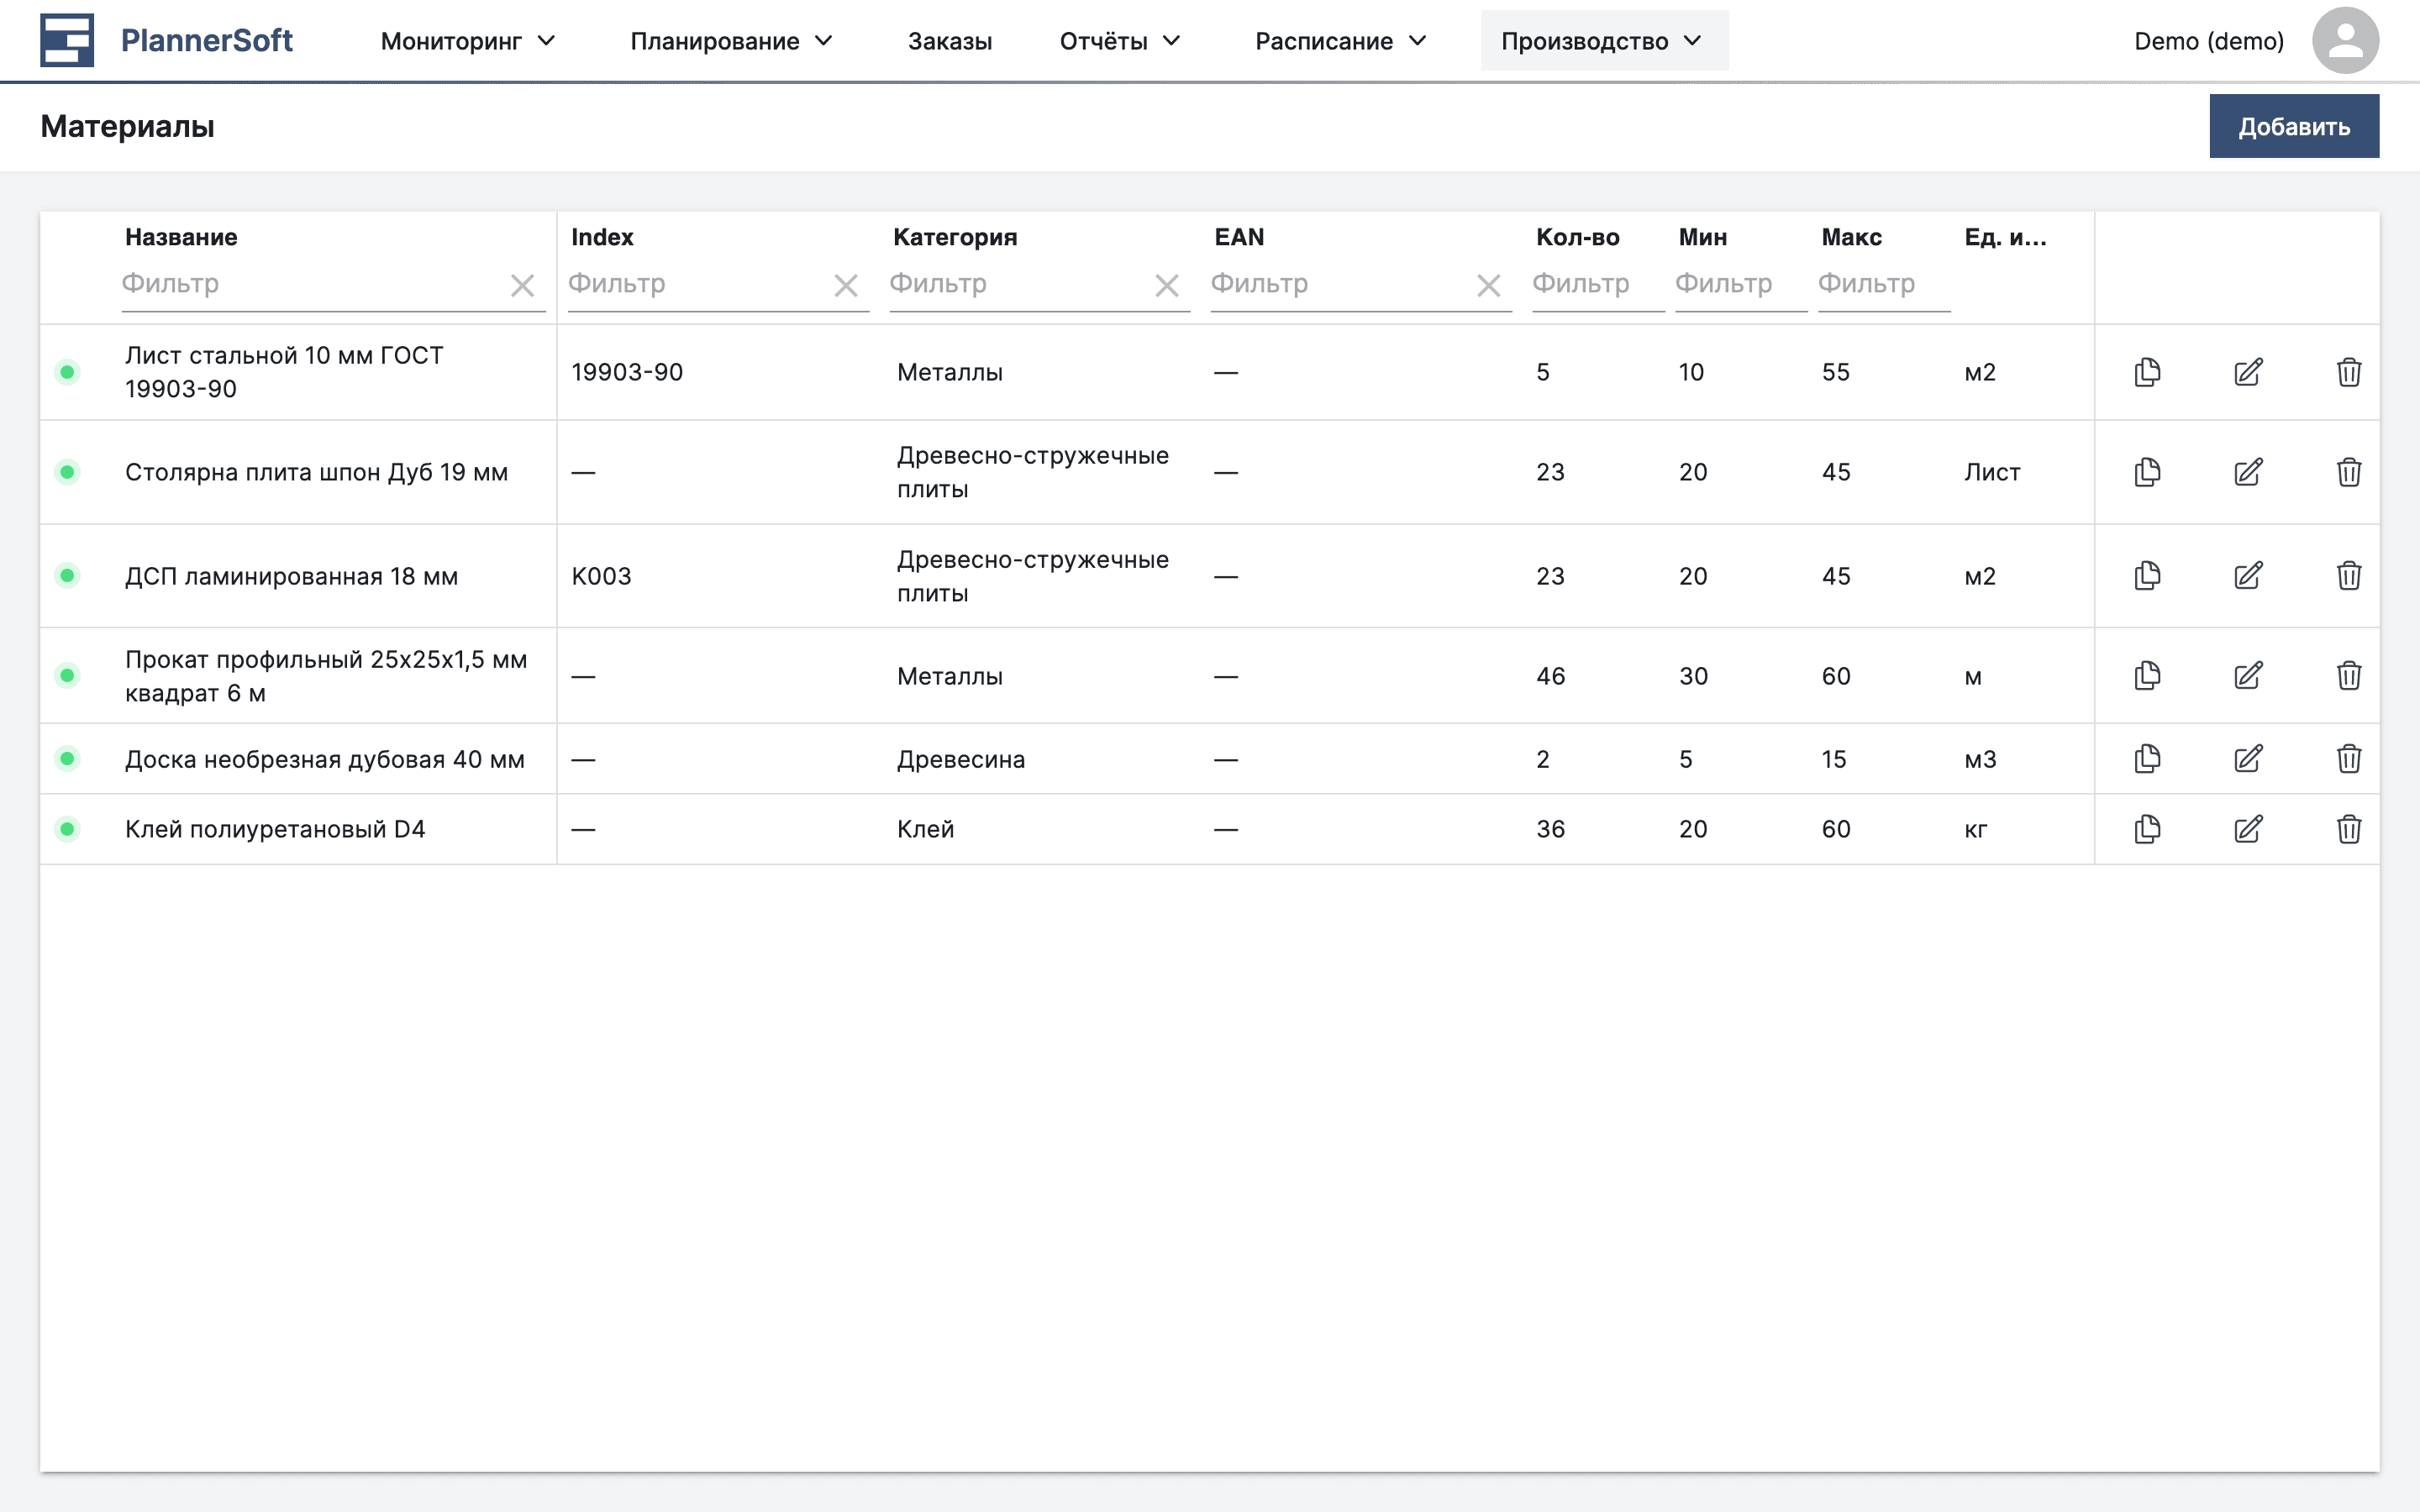This screenshot has height=1512, width=2420.
Task: Edit the Столярна плита шпон Дуб material
Action: pyautogui.click(x=2248, y=472)
